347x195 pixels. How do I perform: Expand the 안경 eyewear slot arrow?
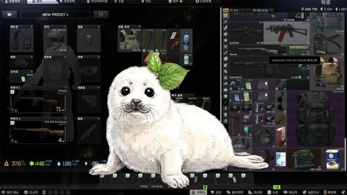[x=99, y=57]
